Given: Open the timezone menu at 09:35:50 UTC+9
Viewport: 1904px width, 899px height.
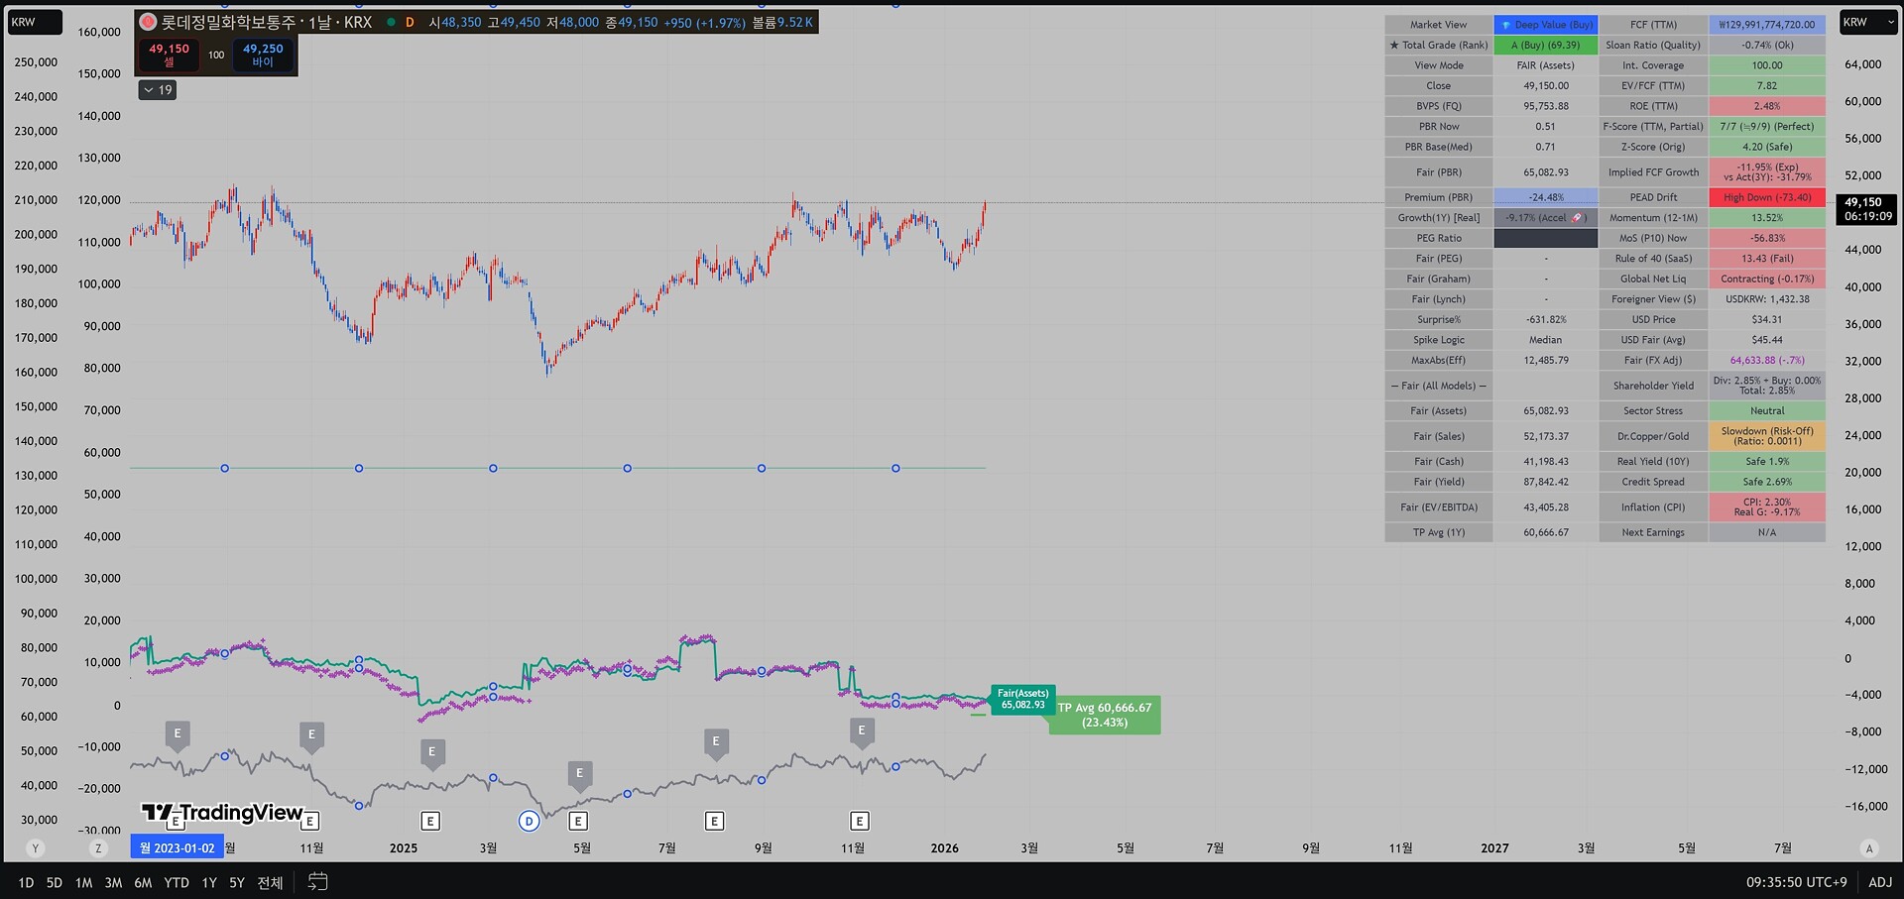Looking at the screenshot, I should coord(1796,882).
